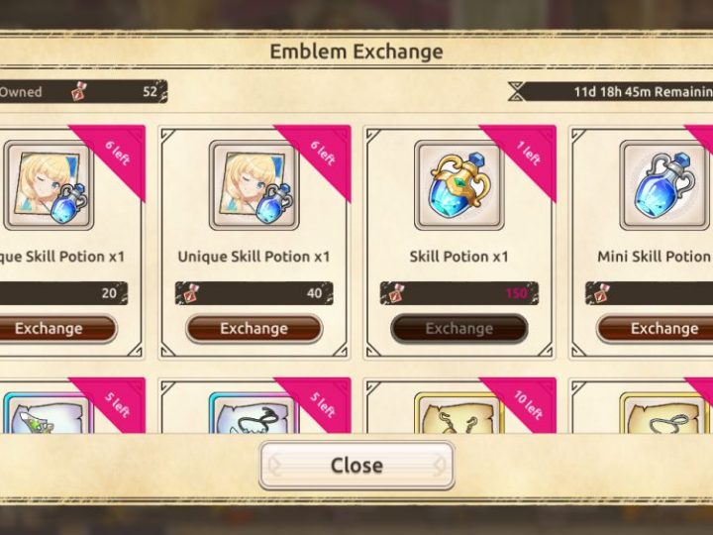Close the Emblem Exchange window
The height and width of the screenshot is (535, 713).
pos(356,466)
